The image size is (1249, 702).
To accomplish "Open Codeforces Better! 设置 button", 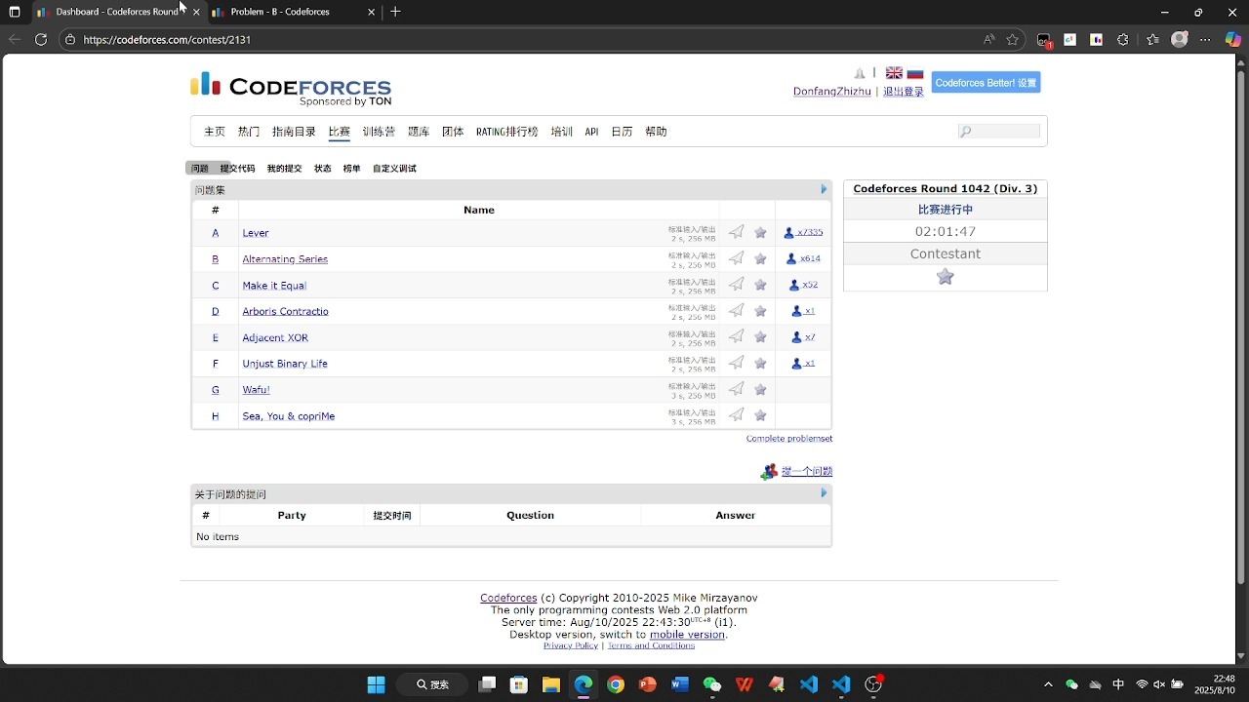I will 986,83.
